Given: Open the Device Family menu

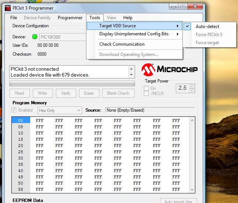Looking at the screenshot, I should pyautogui.click(x=38, y=18).
